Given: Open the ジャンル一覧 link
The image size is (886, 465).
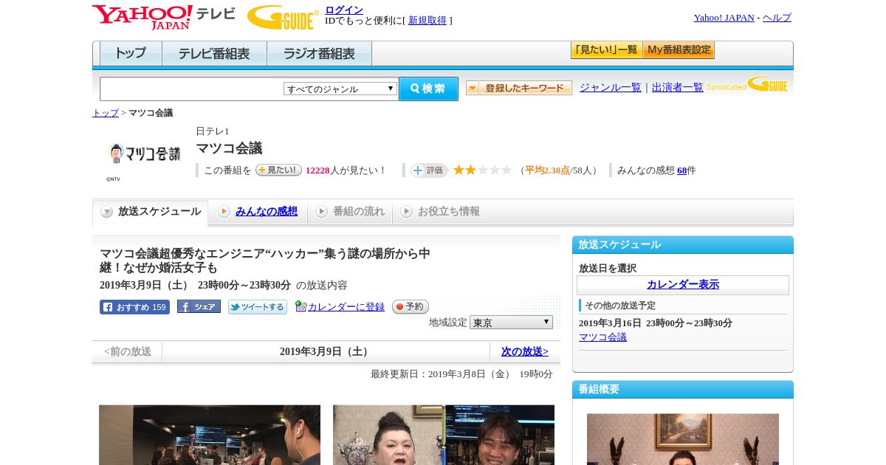Looking at the screenshot, I should coord(611,88).
